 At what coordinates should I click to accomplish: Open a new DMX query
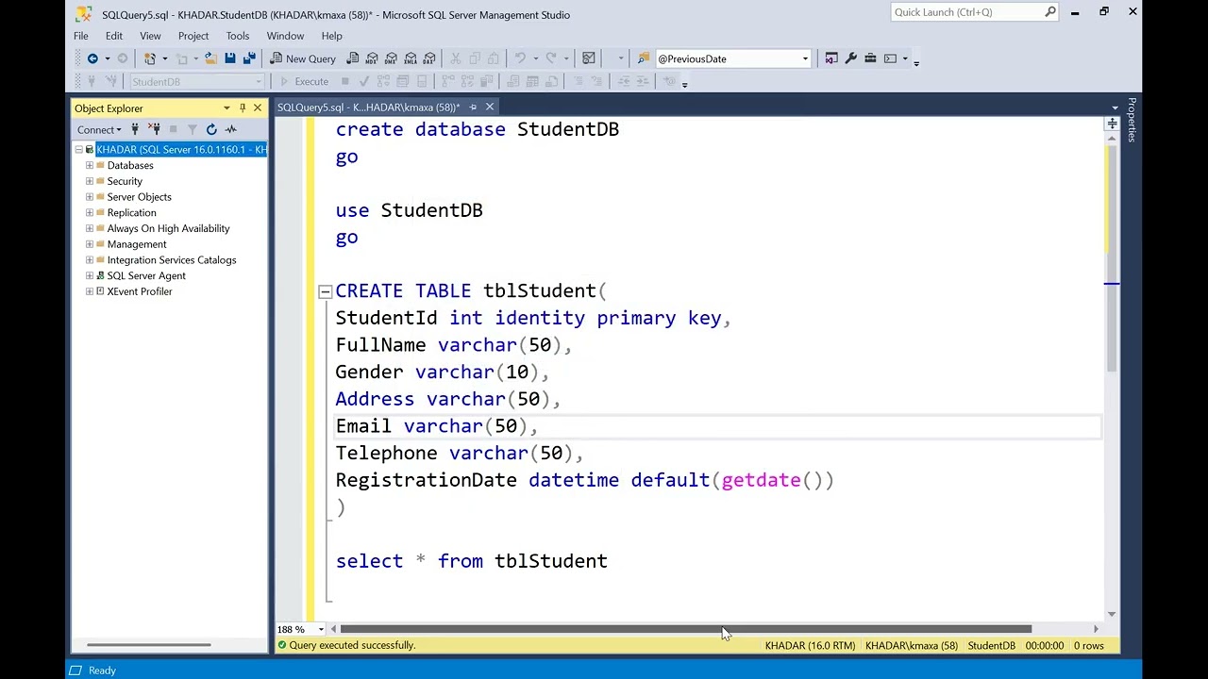coord(391,58)
